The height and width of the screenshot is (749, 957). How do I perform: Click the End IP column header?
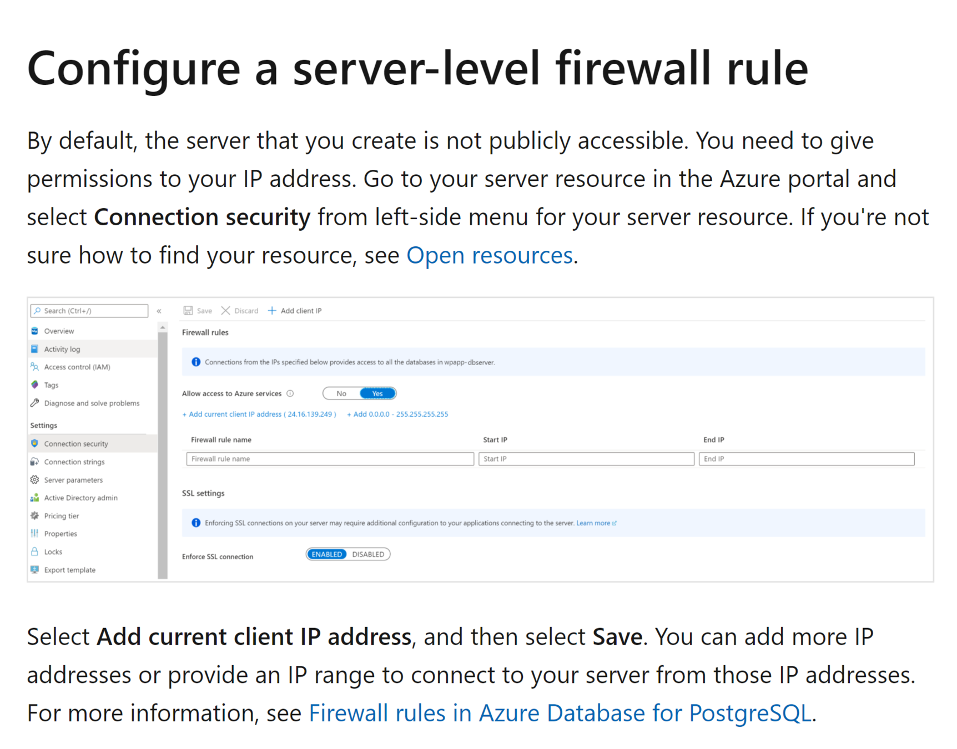pyautogui.click(x=714, y=439)
